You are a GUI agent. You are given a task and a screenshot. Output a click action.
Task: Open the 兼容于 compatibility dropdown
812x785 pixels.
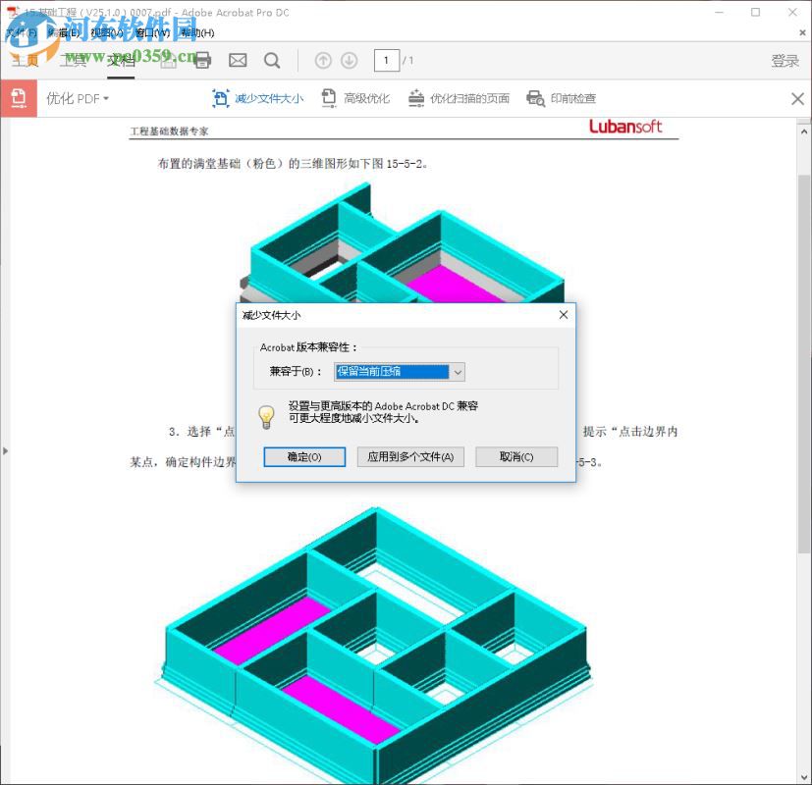tap(457, 371)
